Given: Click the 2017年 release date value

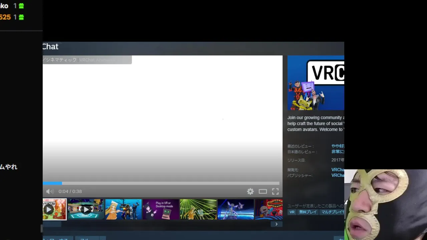Looking at the screenshot, I should pyautogui.click(x=338, y=160).
